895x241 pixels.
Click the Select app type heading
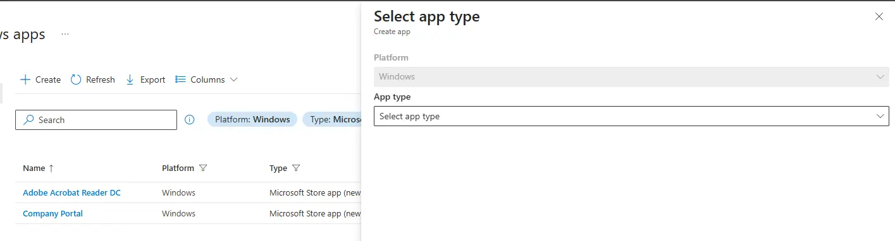coord(427,16)
